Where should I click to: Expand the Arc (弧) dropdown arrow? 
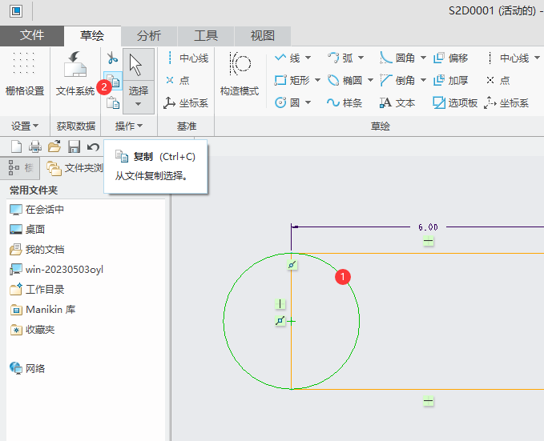pyautogui.click(x=361, y=58)
